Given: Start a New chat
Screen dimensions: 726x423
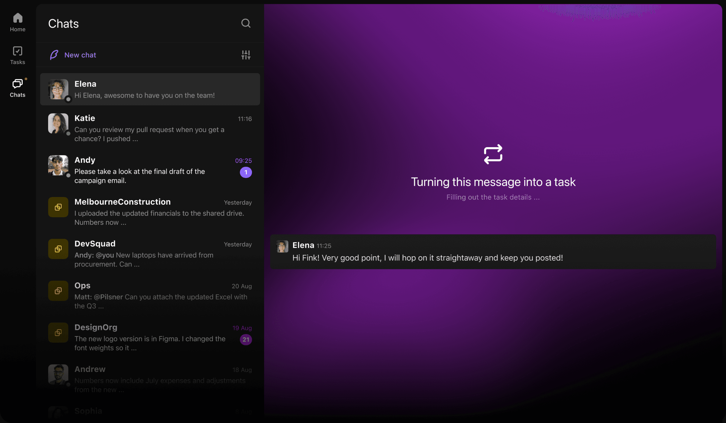Looking at the screenshot, I should (80, 55).
